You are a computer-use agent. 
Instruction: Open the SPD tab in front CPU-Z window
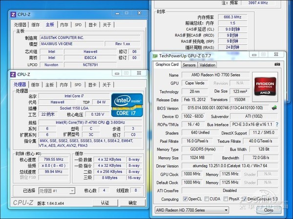coord(78,85)
